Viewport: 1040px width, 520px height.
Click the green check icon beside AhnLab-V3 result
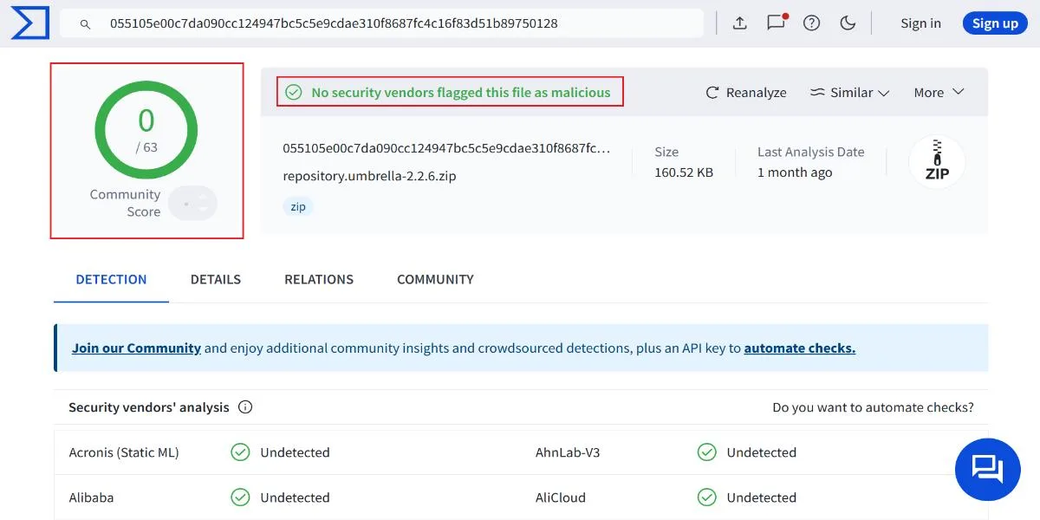point(707,452)
